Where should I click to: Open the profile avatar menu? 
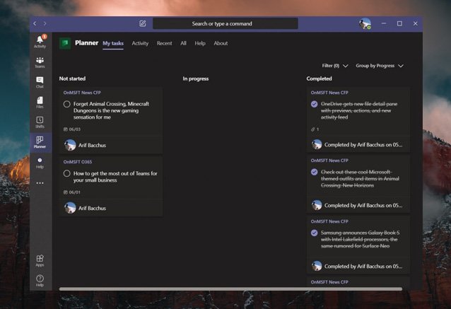(x=365, y=23)
